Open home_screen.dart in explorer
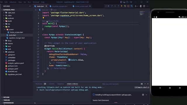187x105 pixels. click(16, 32)
